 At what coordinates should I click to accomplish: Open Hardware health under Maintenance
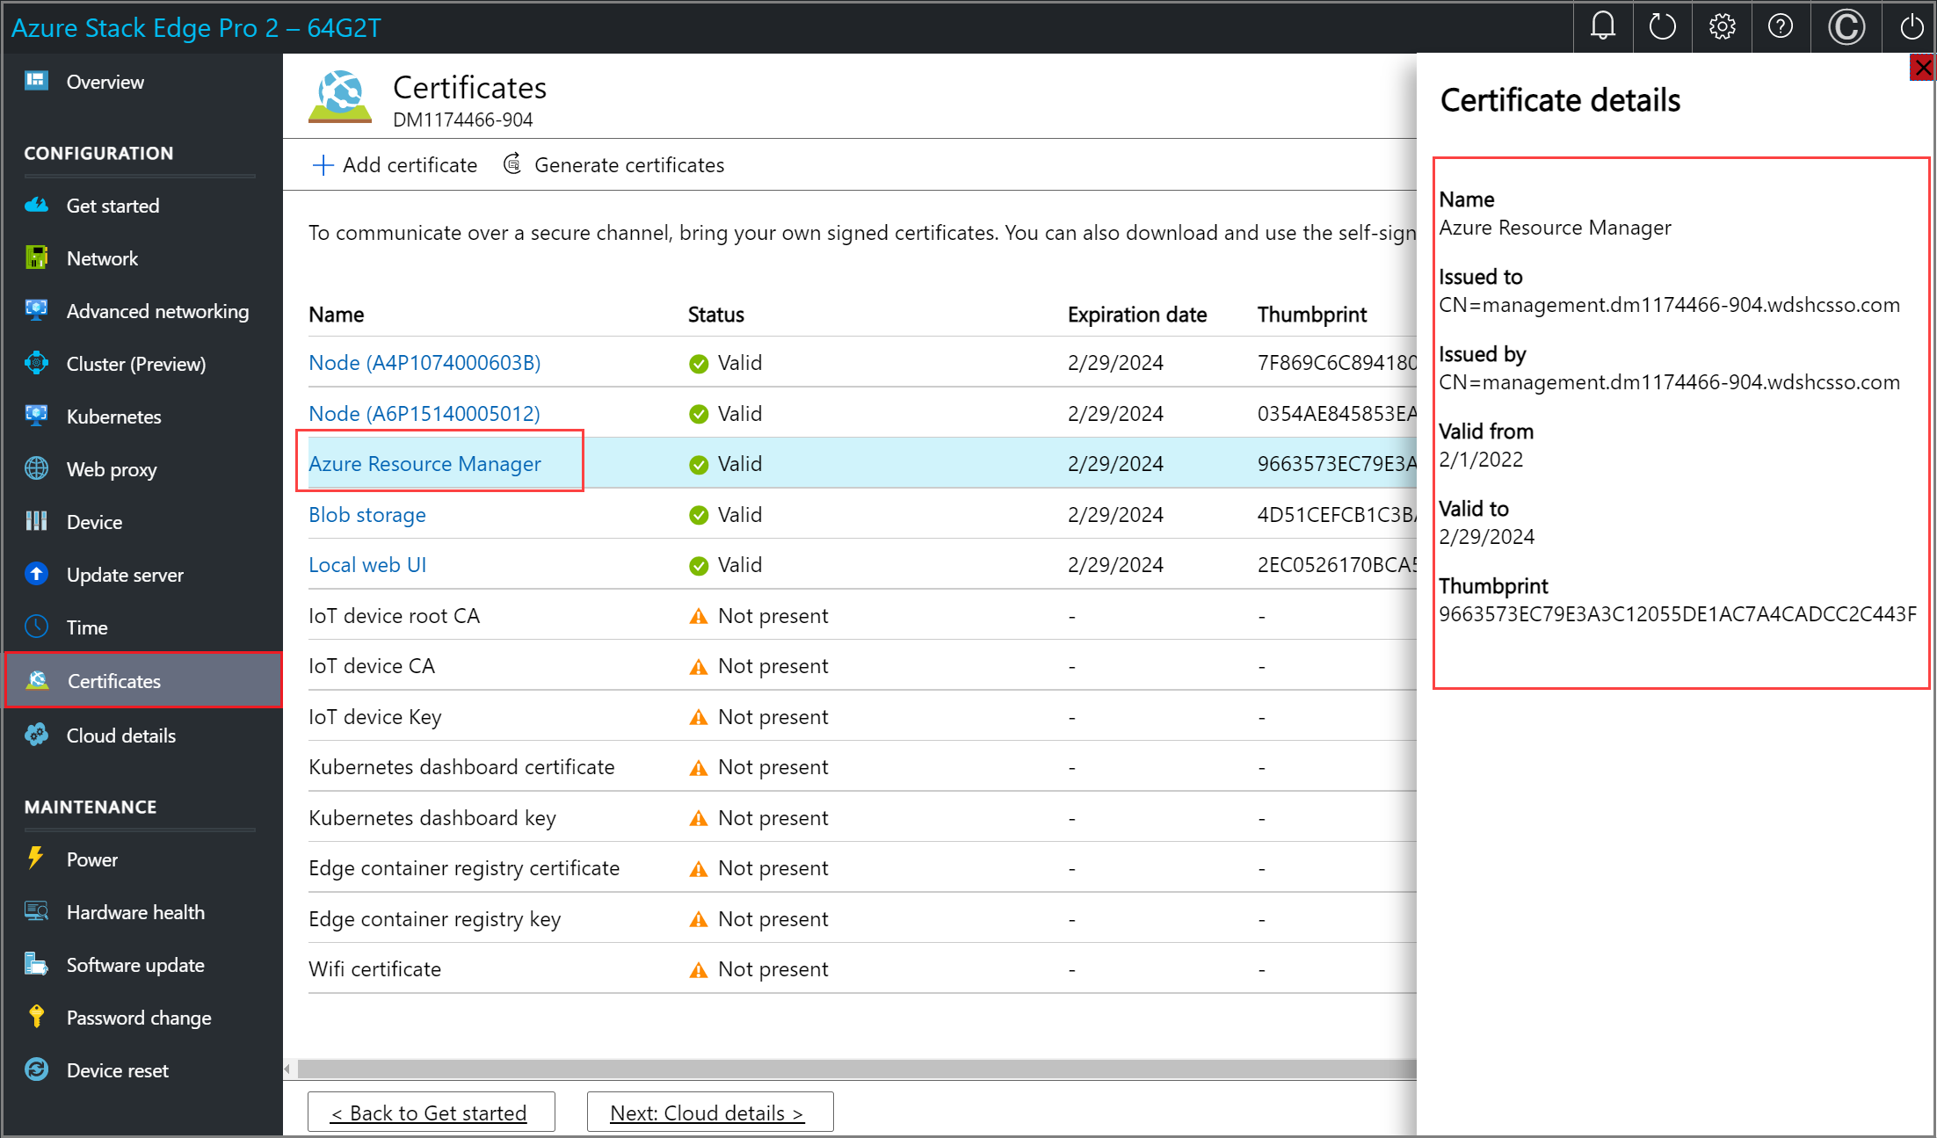coord(135,912)
